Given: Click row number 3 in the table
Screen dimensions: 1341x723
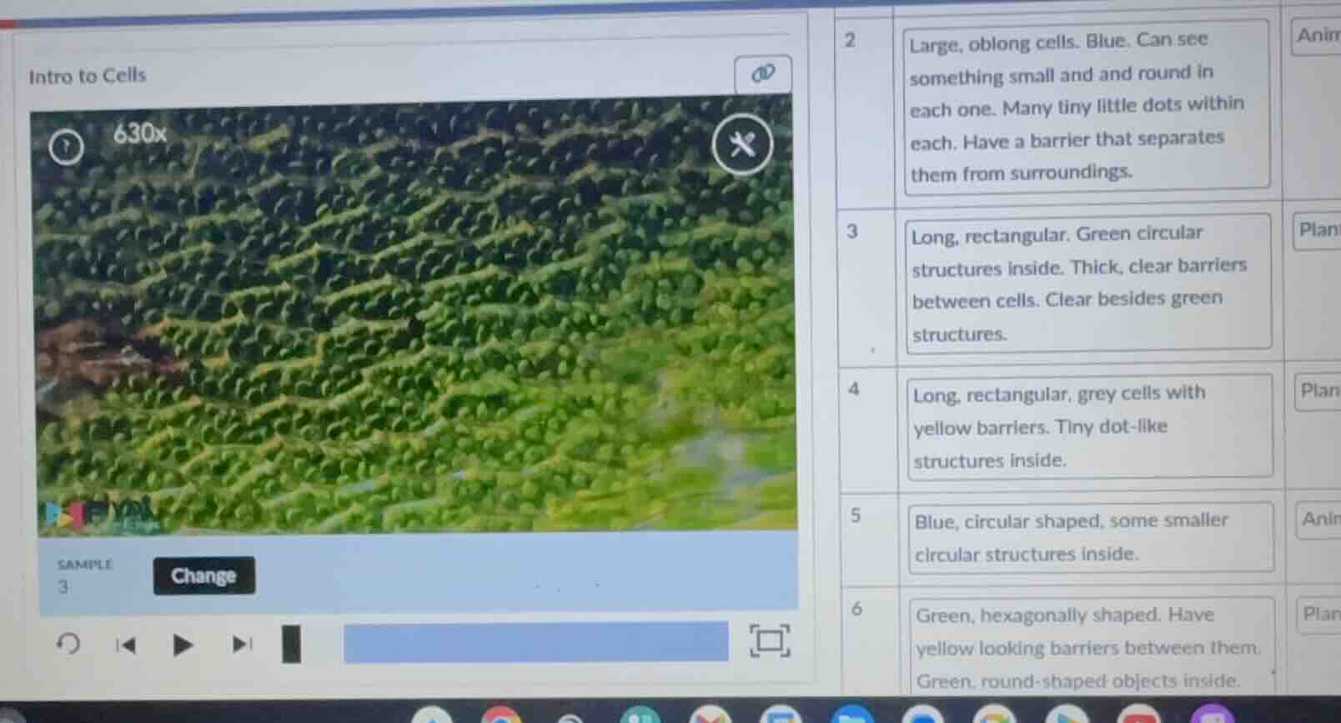Looking at the screenshot, I should [852, 231].
